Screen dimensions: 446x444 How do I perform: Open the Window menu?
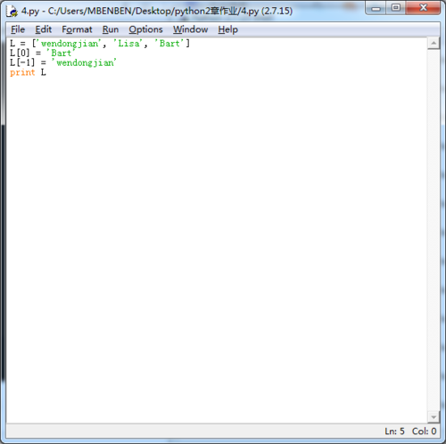[x=191, y=29]
